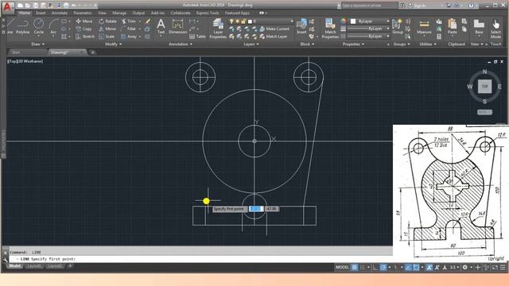This screenshot has width=509, height=286.
Task: Expand the Modify panel
Action: (x=113, y=44)
